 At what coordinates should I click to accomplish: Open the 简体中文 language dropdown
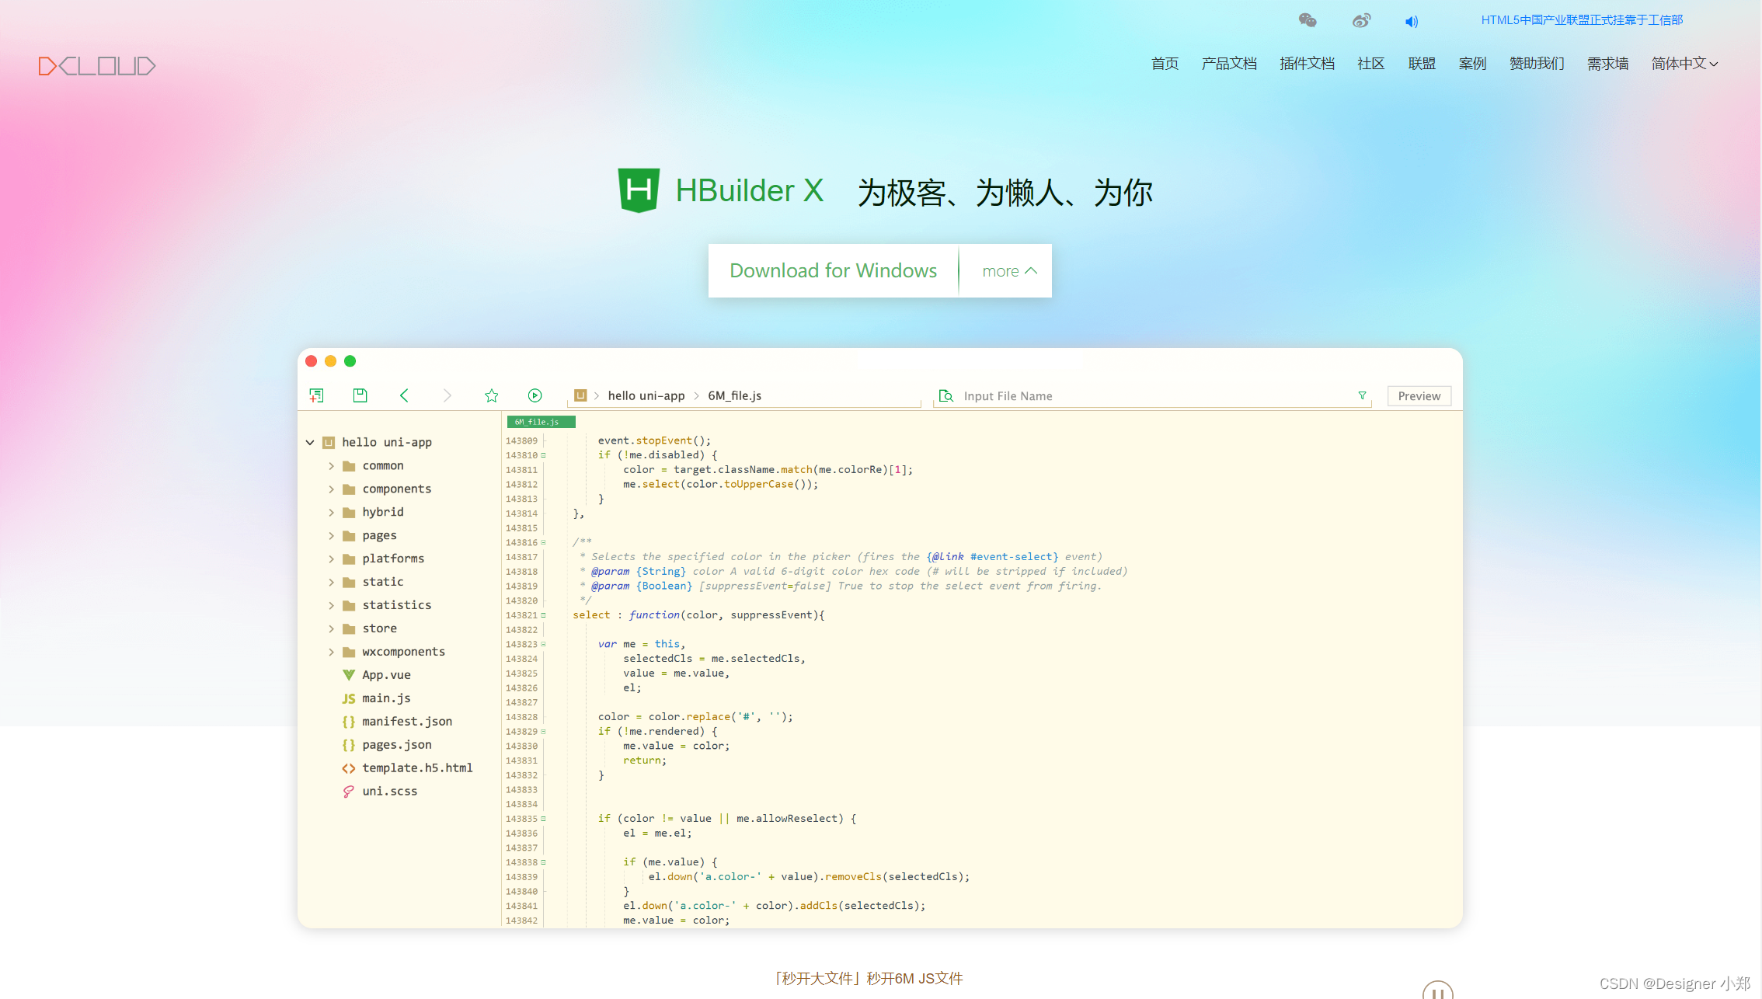click(x=1684, y=64)
